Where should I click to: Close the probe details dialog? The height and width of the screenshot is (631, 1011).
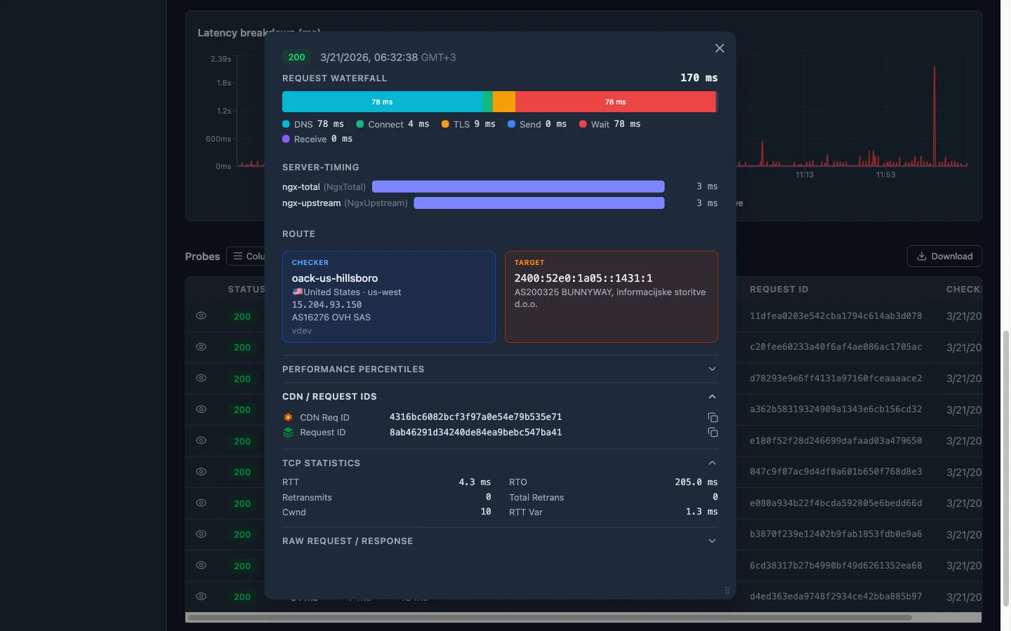click(x=719, y=48)
